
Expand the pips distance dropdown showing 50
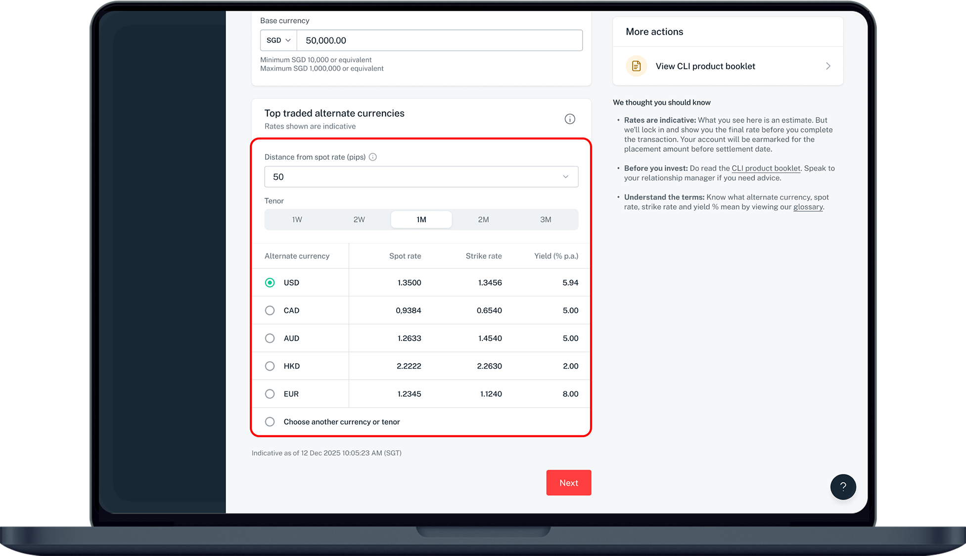[x=421, y=177]
